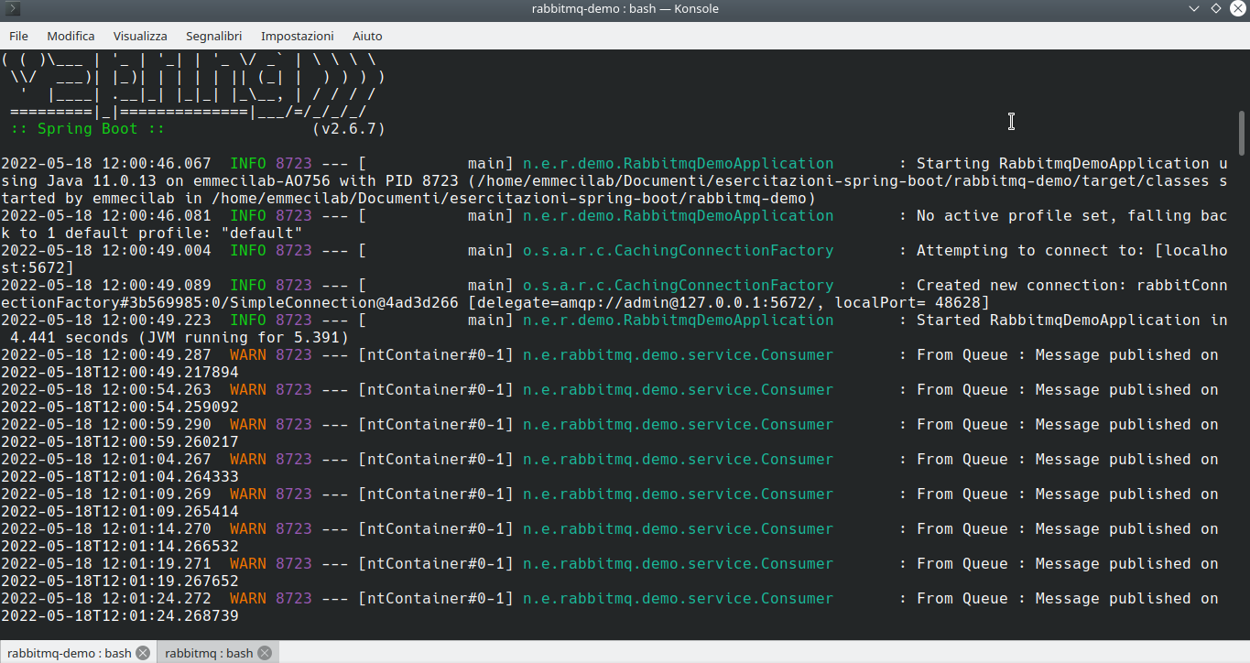
Task: Click 'k to 1 default profile: "default"' text
Action: tap(151, 234)
